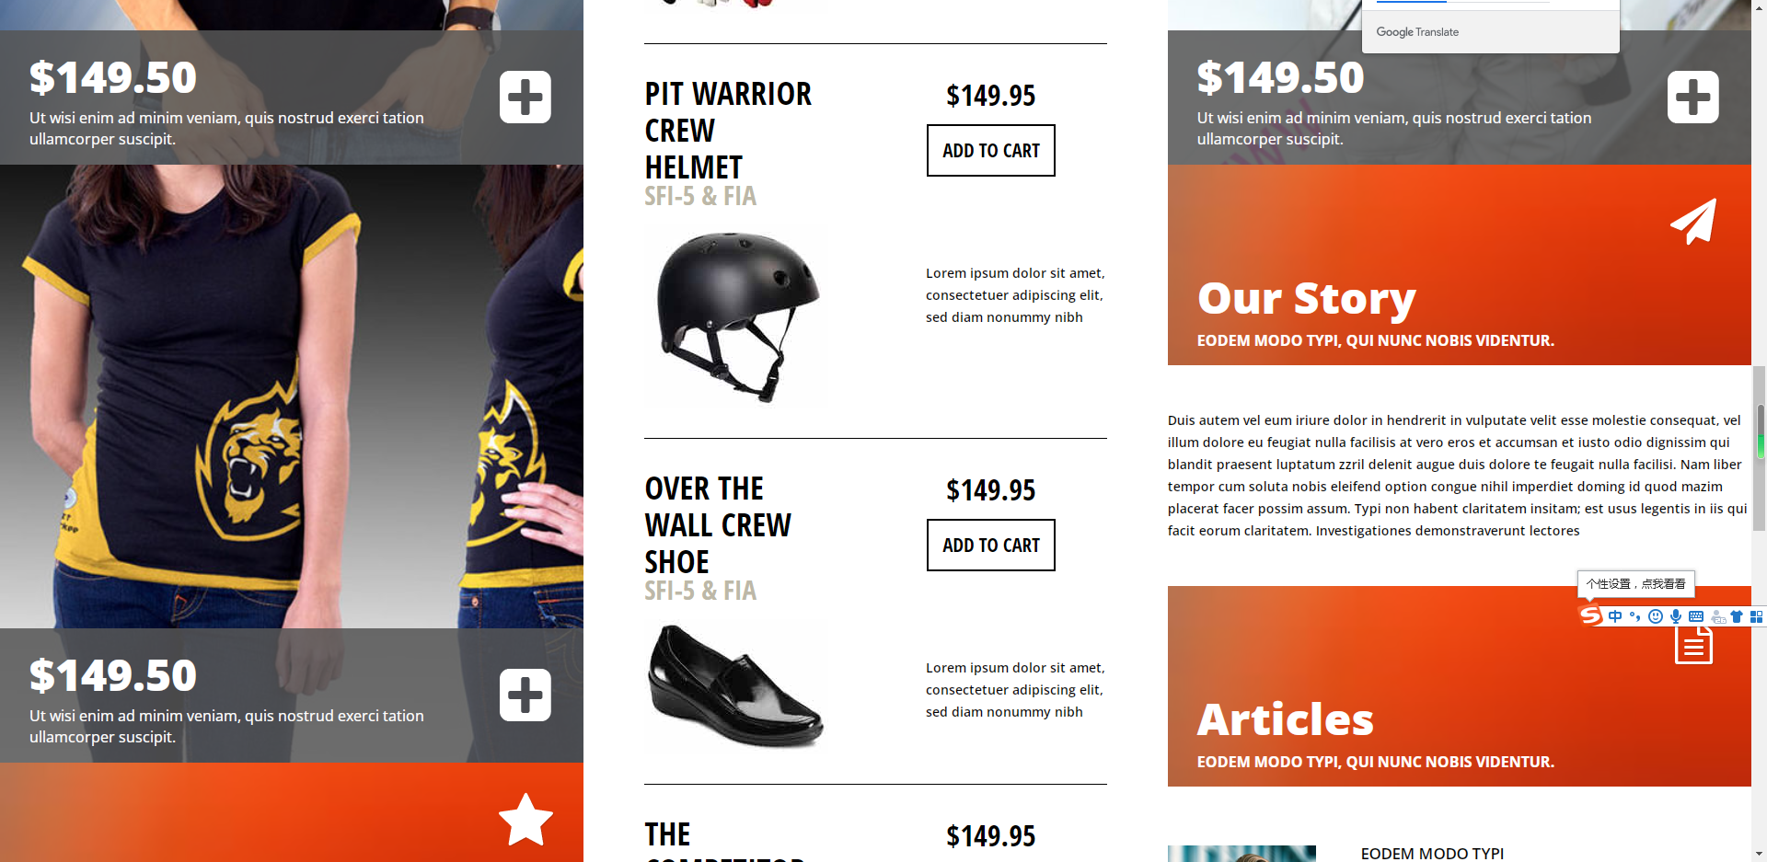Expand the plus icon on top-left price panel

[x=525, y=97]
